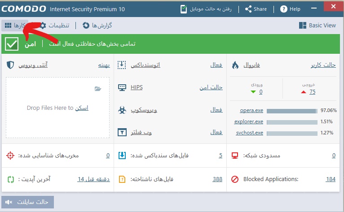
Task: Open inbound connections count 0
Action: pyautogui.click(x=260, y=92)
